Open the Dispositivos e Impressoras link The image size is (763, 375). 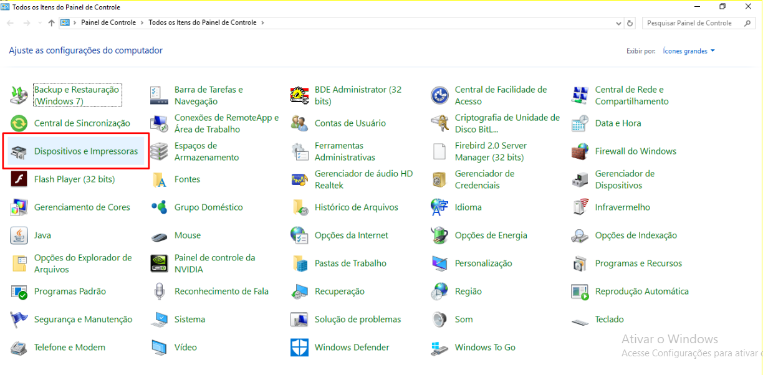pyautogui.click(x=85, y=151)
